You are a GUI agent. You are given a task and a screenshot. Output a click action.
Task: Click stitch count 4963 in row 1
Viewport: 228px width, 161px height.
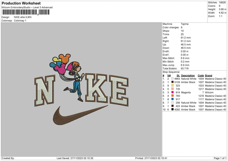(177, 79)
